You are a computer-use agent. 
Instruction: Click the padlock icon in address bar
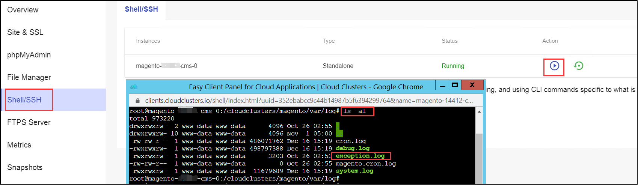(137, 101)
